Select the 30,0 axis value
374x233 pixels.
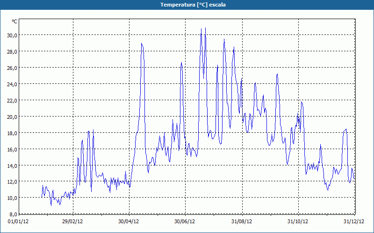pos(12,35)
